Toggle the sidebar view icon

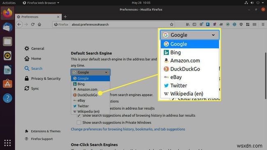coord(194,25)
